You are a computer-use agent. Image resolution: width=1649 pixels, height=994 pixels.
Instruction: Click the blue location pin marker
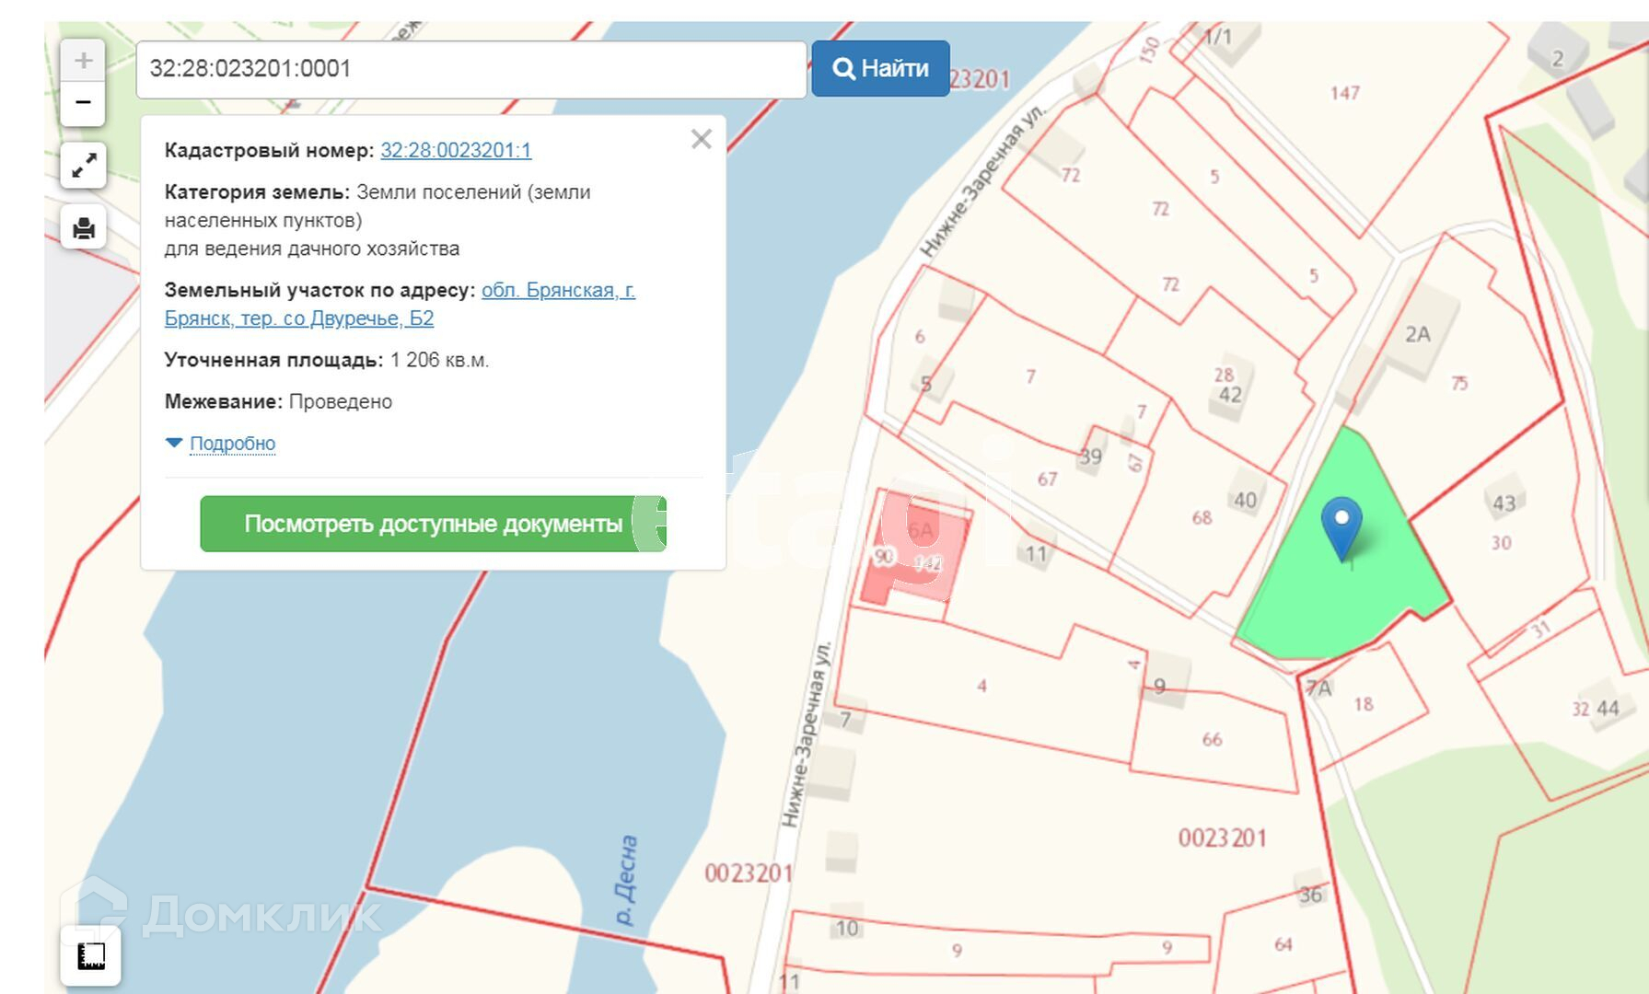[1341, 523]
